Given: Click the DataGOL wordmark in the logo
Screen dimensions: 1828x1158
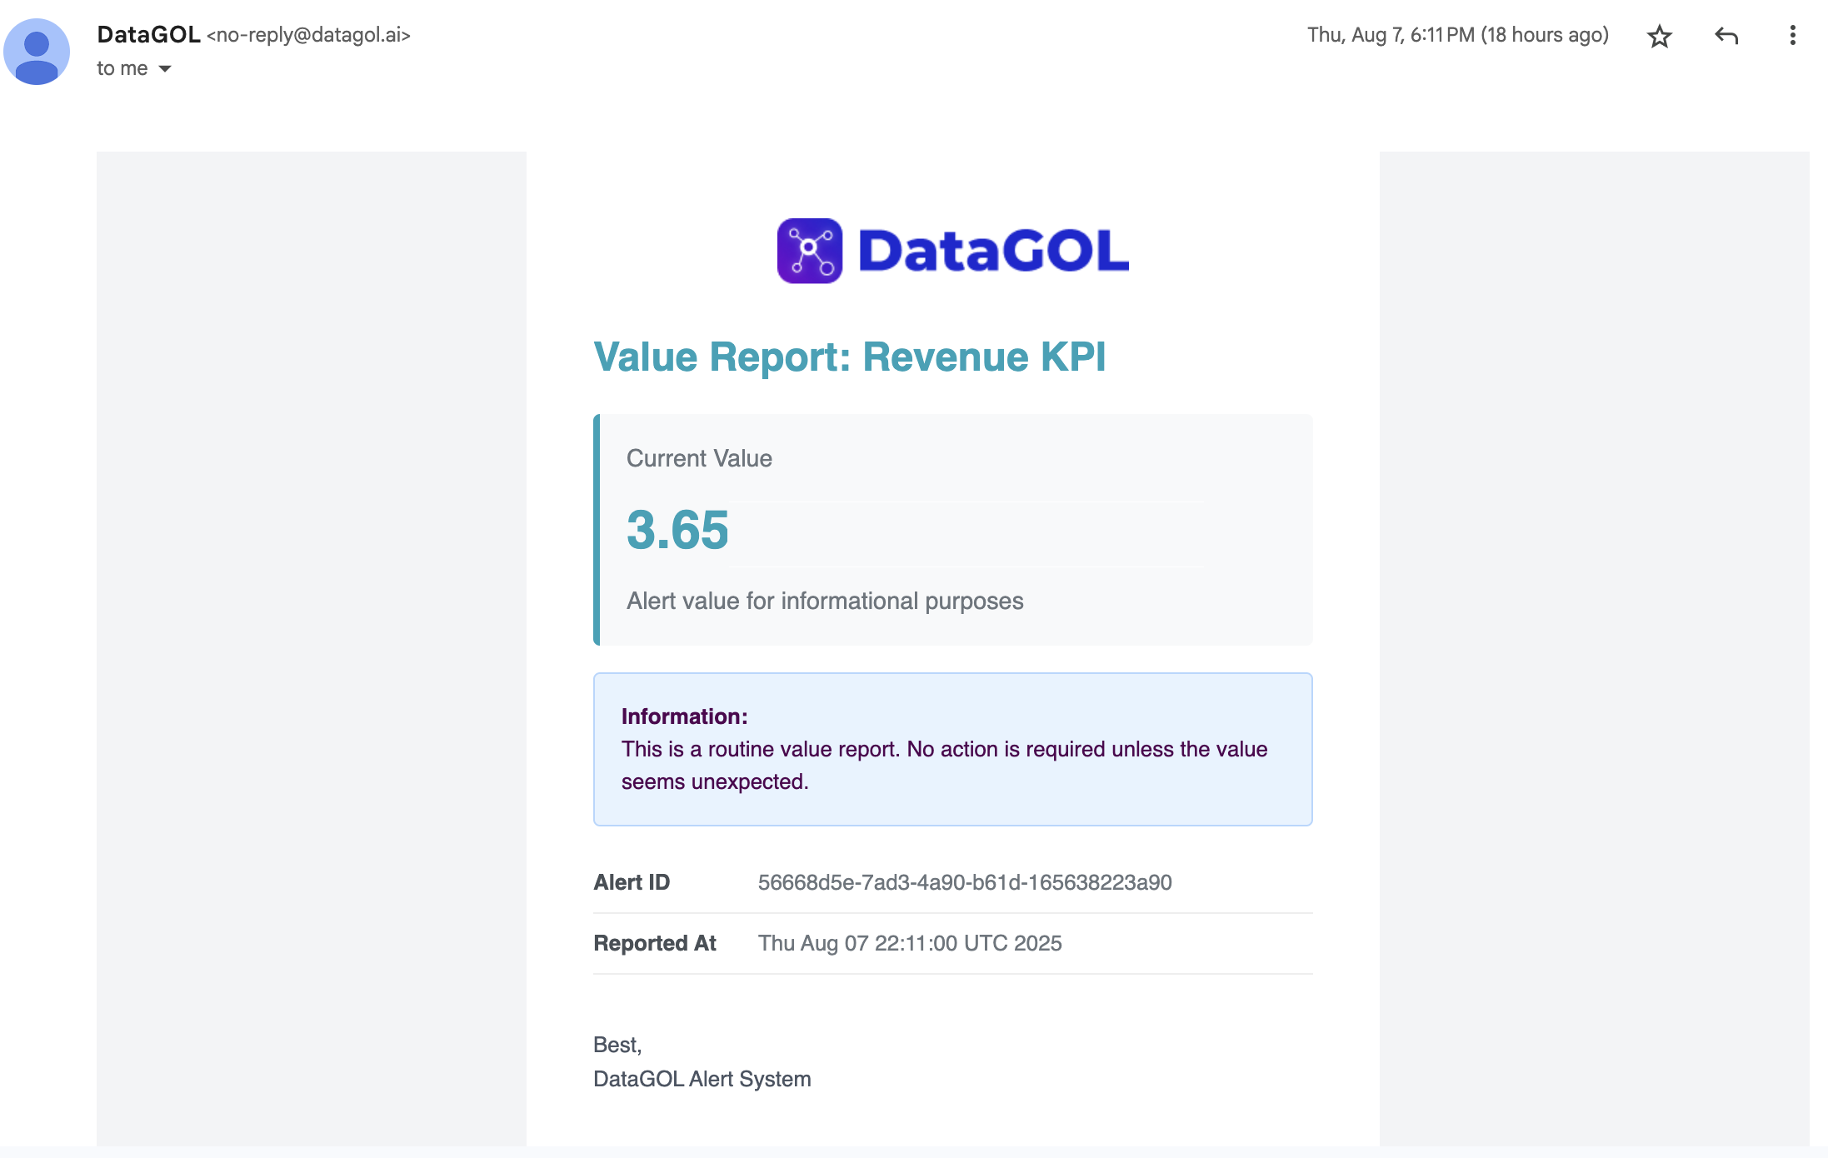Looking at the screenshot, I should click(993, 251).
